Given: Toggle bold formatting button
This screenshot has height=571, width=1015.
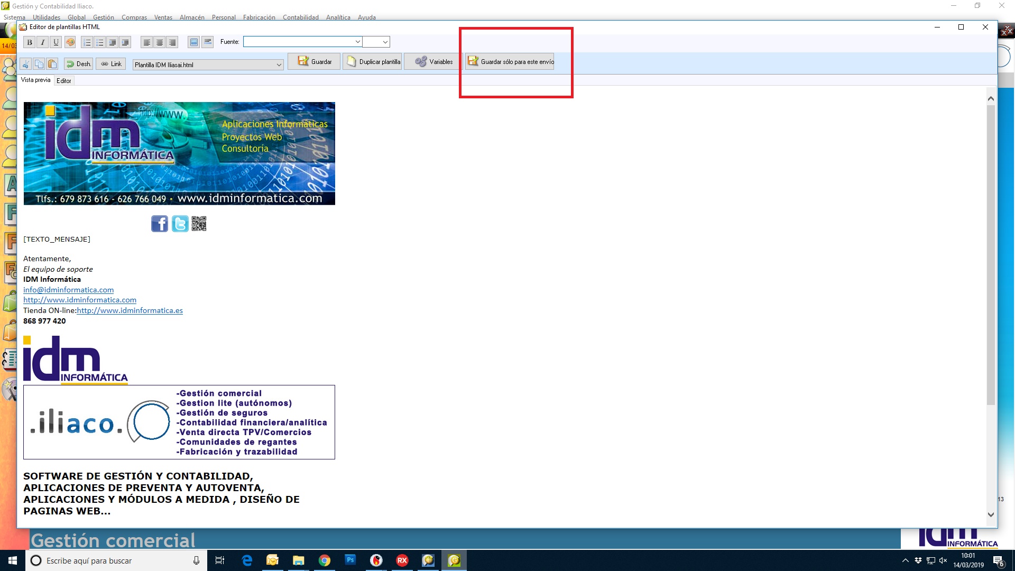Looking at the screenshot, I should [30, 42].
